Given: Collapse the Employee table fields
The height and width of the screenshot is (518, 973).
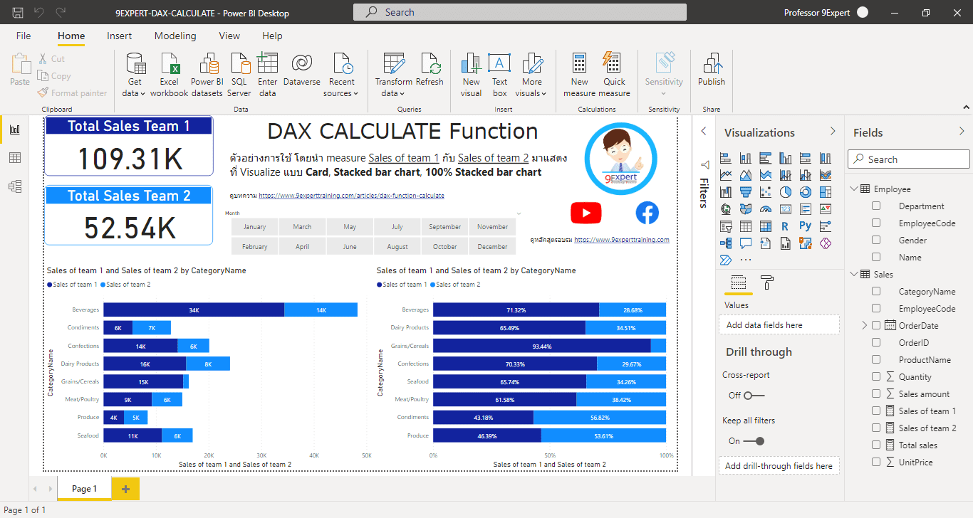Looking at the screenshot, I should tap(853, 188).
